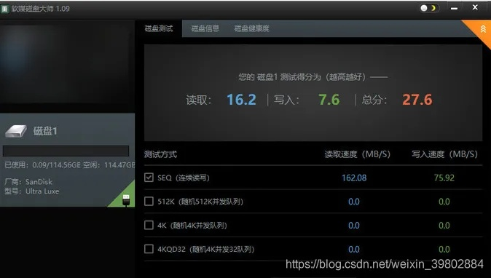Image resolution: width=491 pixels, height=278 pixels.
Task: Click the 磁盘1 disk name label
Action: pos(45,131)
